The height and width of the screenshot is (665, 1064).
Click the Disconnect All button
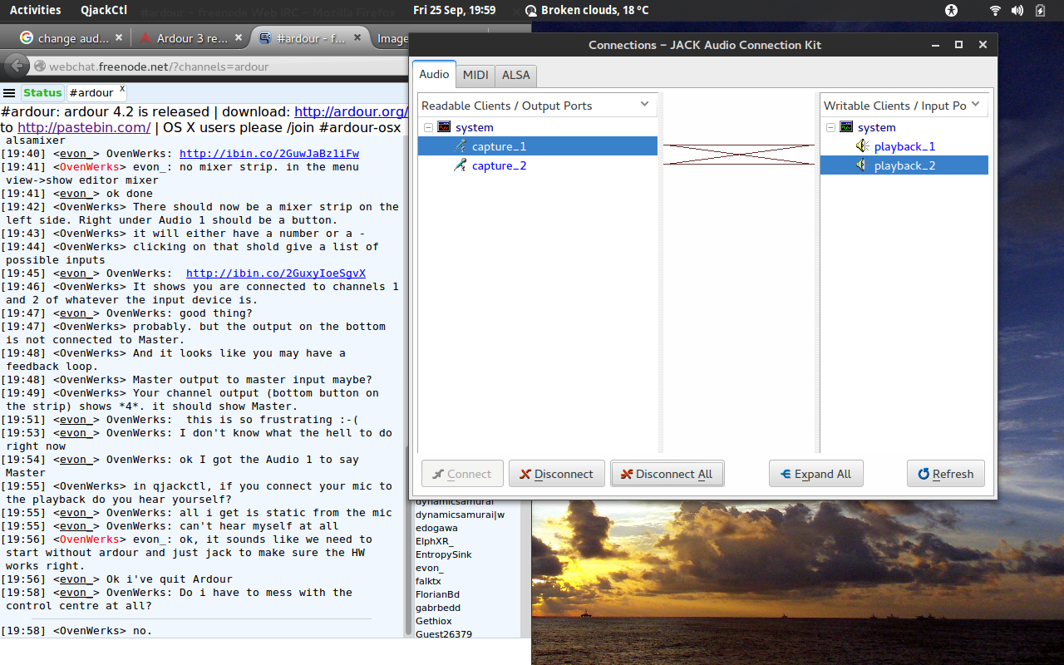[667, 474]
